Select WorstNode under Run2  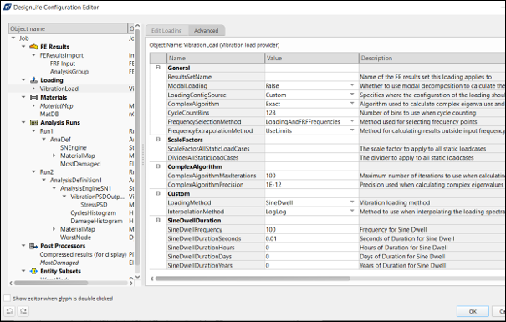[x=75, y=238]
